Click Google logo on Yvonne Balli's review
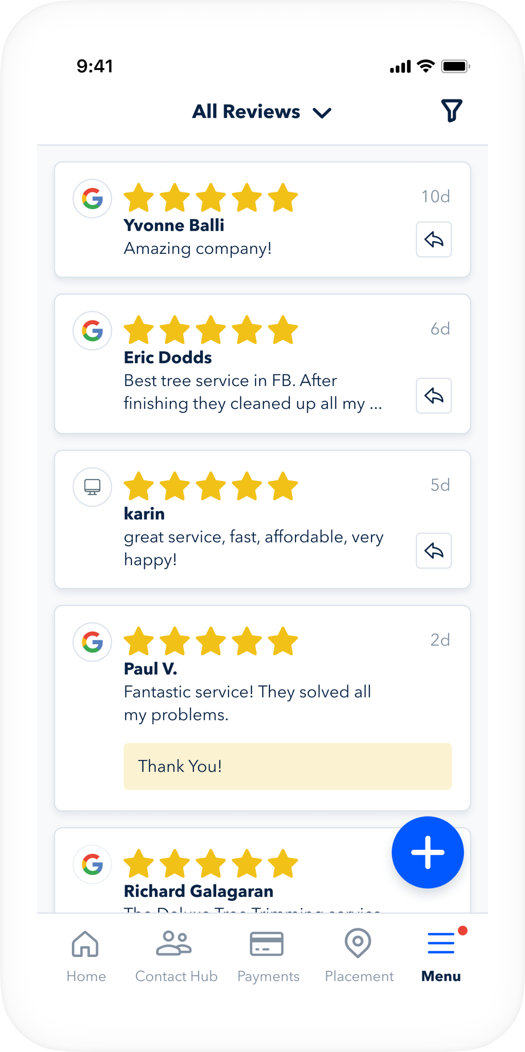Image resolution: width=525 pixels, height=1052 pixels. [93, 198]
